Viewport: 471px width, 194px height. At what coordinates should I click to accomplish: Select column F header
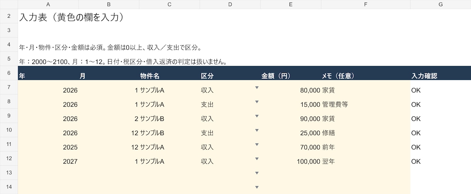[366, 4]
